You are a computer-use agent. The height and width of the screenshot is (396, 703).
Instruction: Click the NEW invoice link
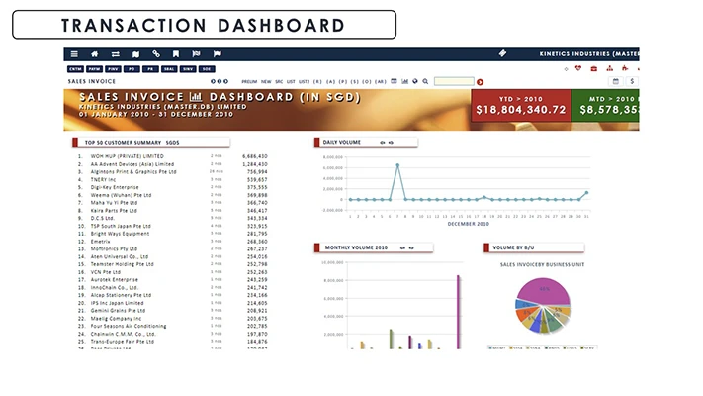pos(266,82)
